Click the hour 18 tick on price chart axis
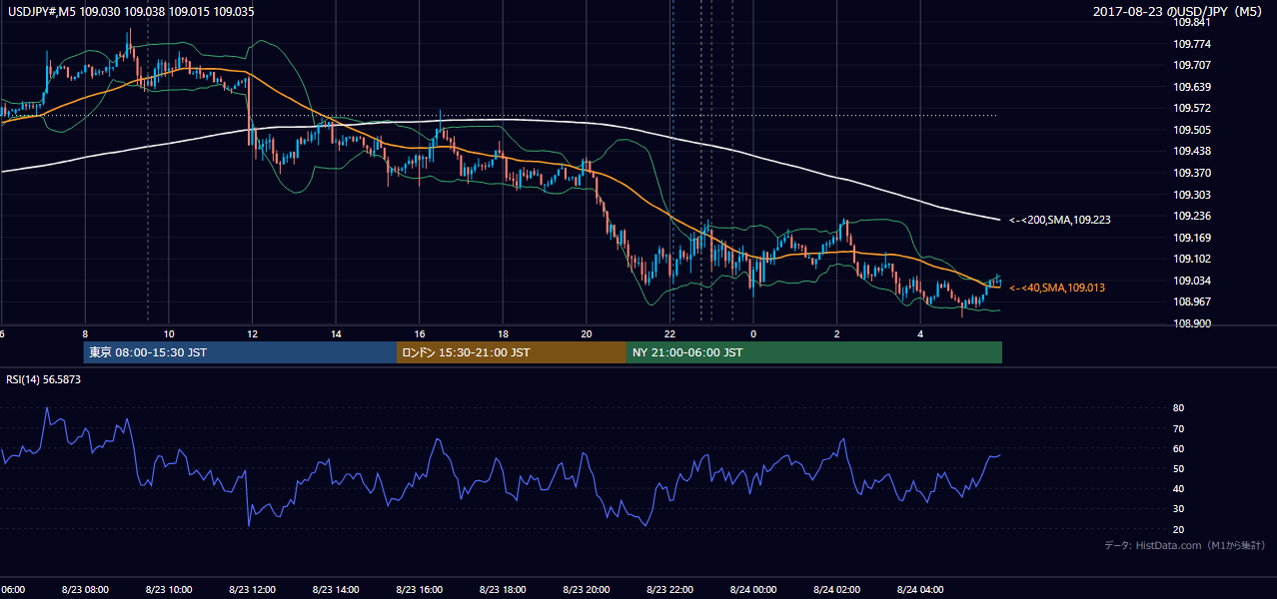Image resolution: width=1277 pixels, height=599 pixels. [x=503, y=333]
